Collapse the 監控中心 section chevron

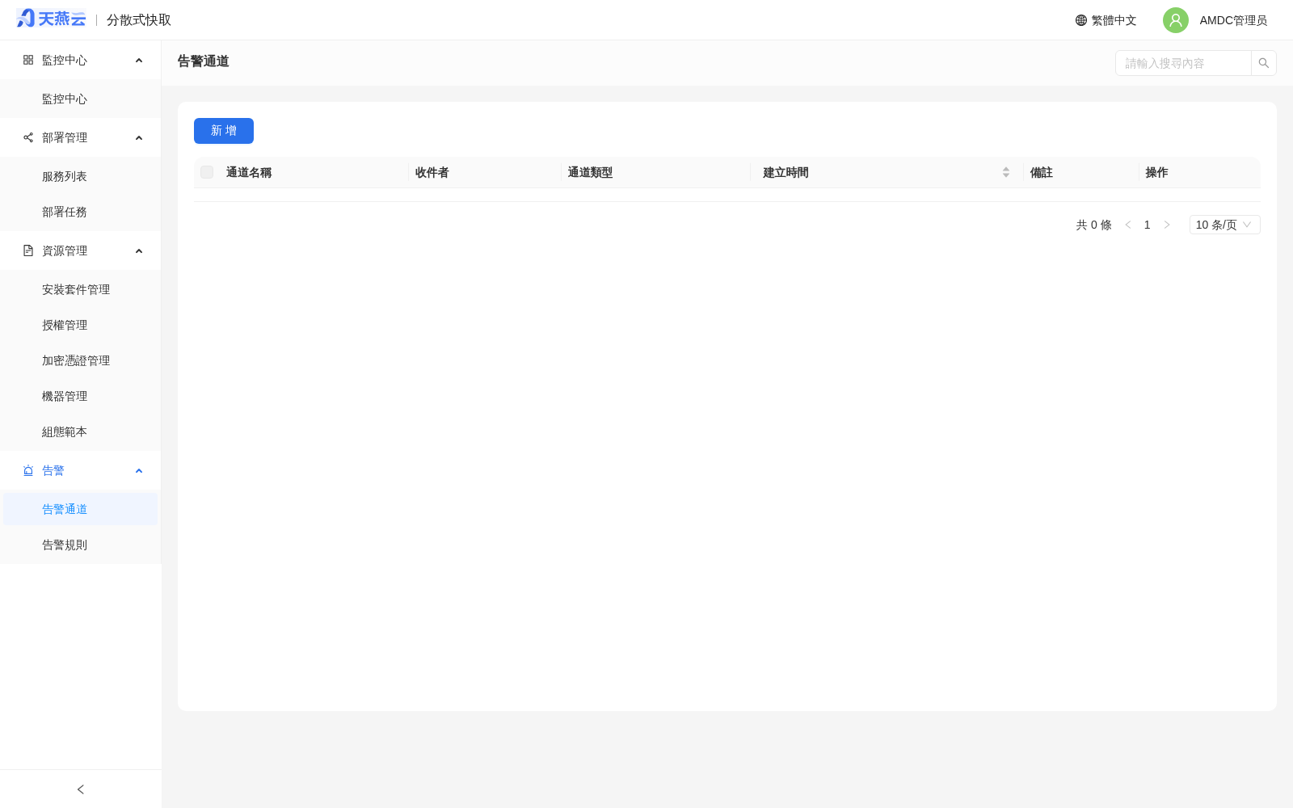point(139,60)
